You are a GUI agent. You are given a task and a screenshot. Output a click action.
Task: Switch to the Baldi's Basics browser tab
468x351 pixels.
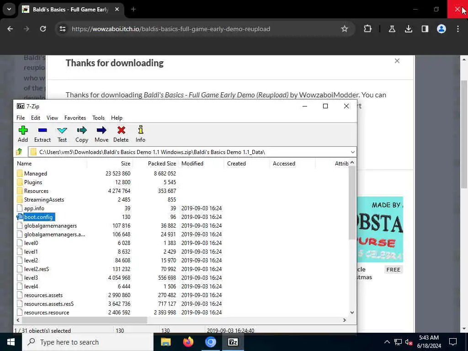[x=70, y=10]
